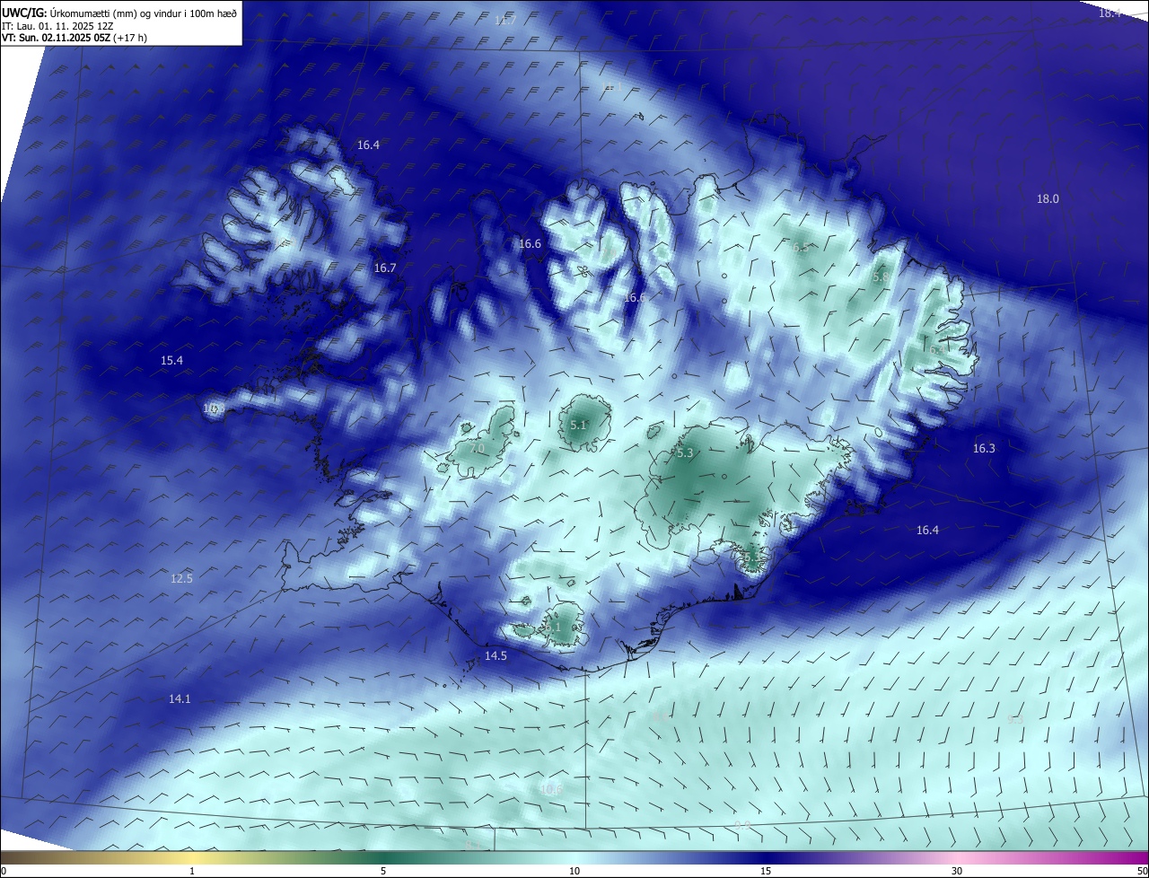Click the dark navy color band near 15
Image resolution: width=1149 pixels, height=878 pixels.
pos(766,857)
